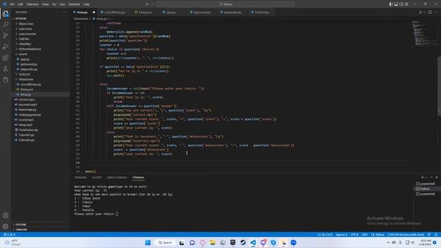This screenshot has width=441, height=248.
Task: Open the Help menu
Action: 86,4
